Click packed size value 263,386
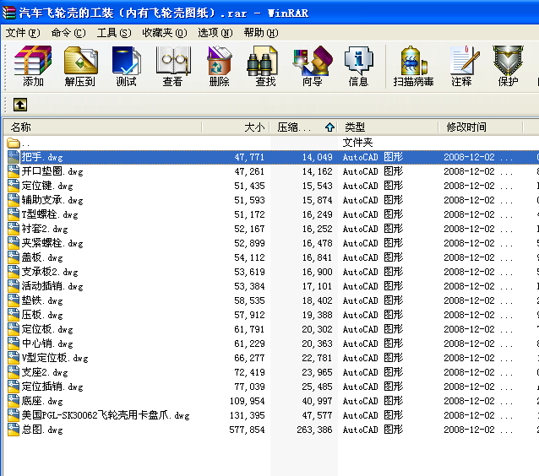The height and width of the screenshot is (476, 539). 314,430
